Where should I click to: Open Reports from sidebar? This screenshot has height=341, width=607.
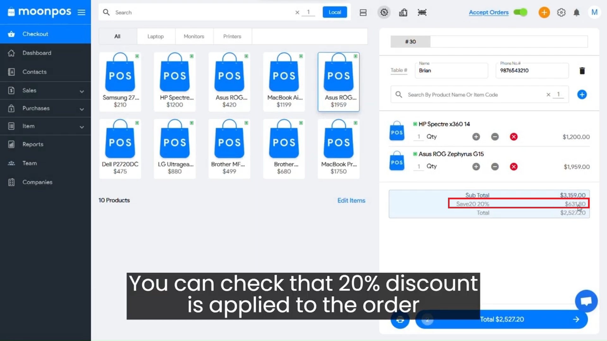46,144
